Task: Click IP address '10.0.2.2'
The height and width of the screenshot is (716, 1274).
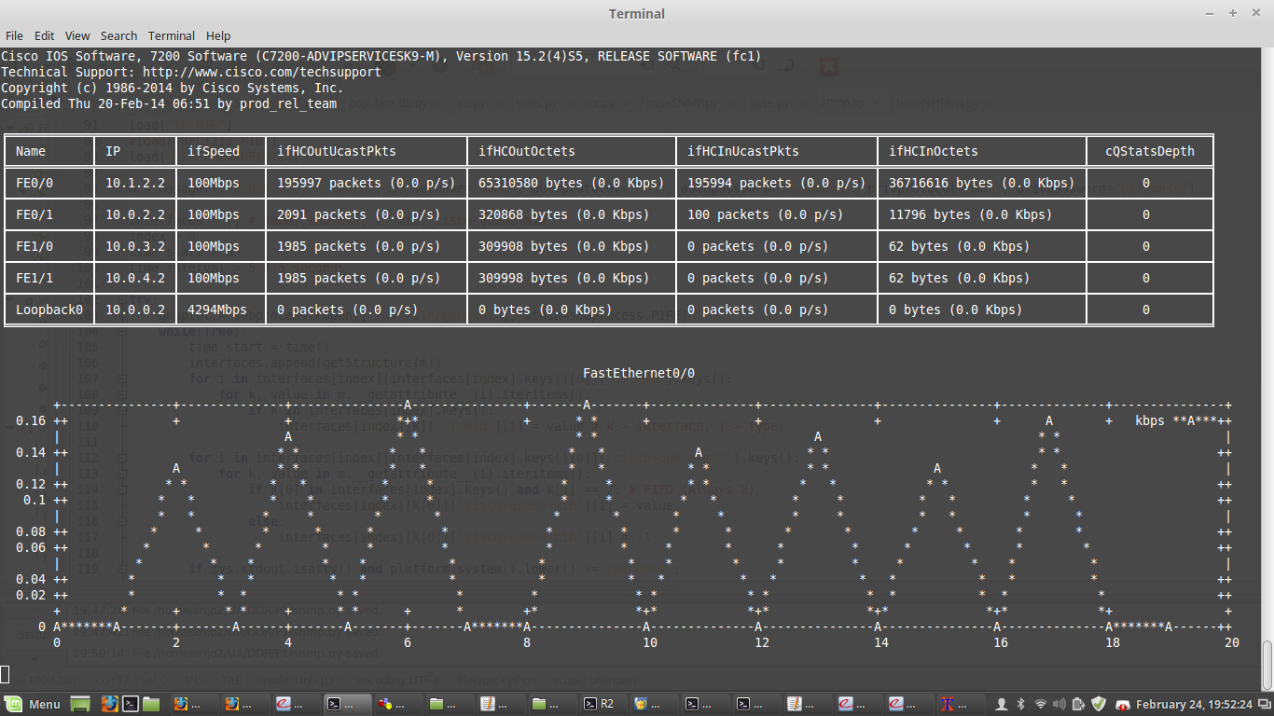Action: (x=135, y=214)
